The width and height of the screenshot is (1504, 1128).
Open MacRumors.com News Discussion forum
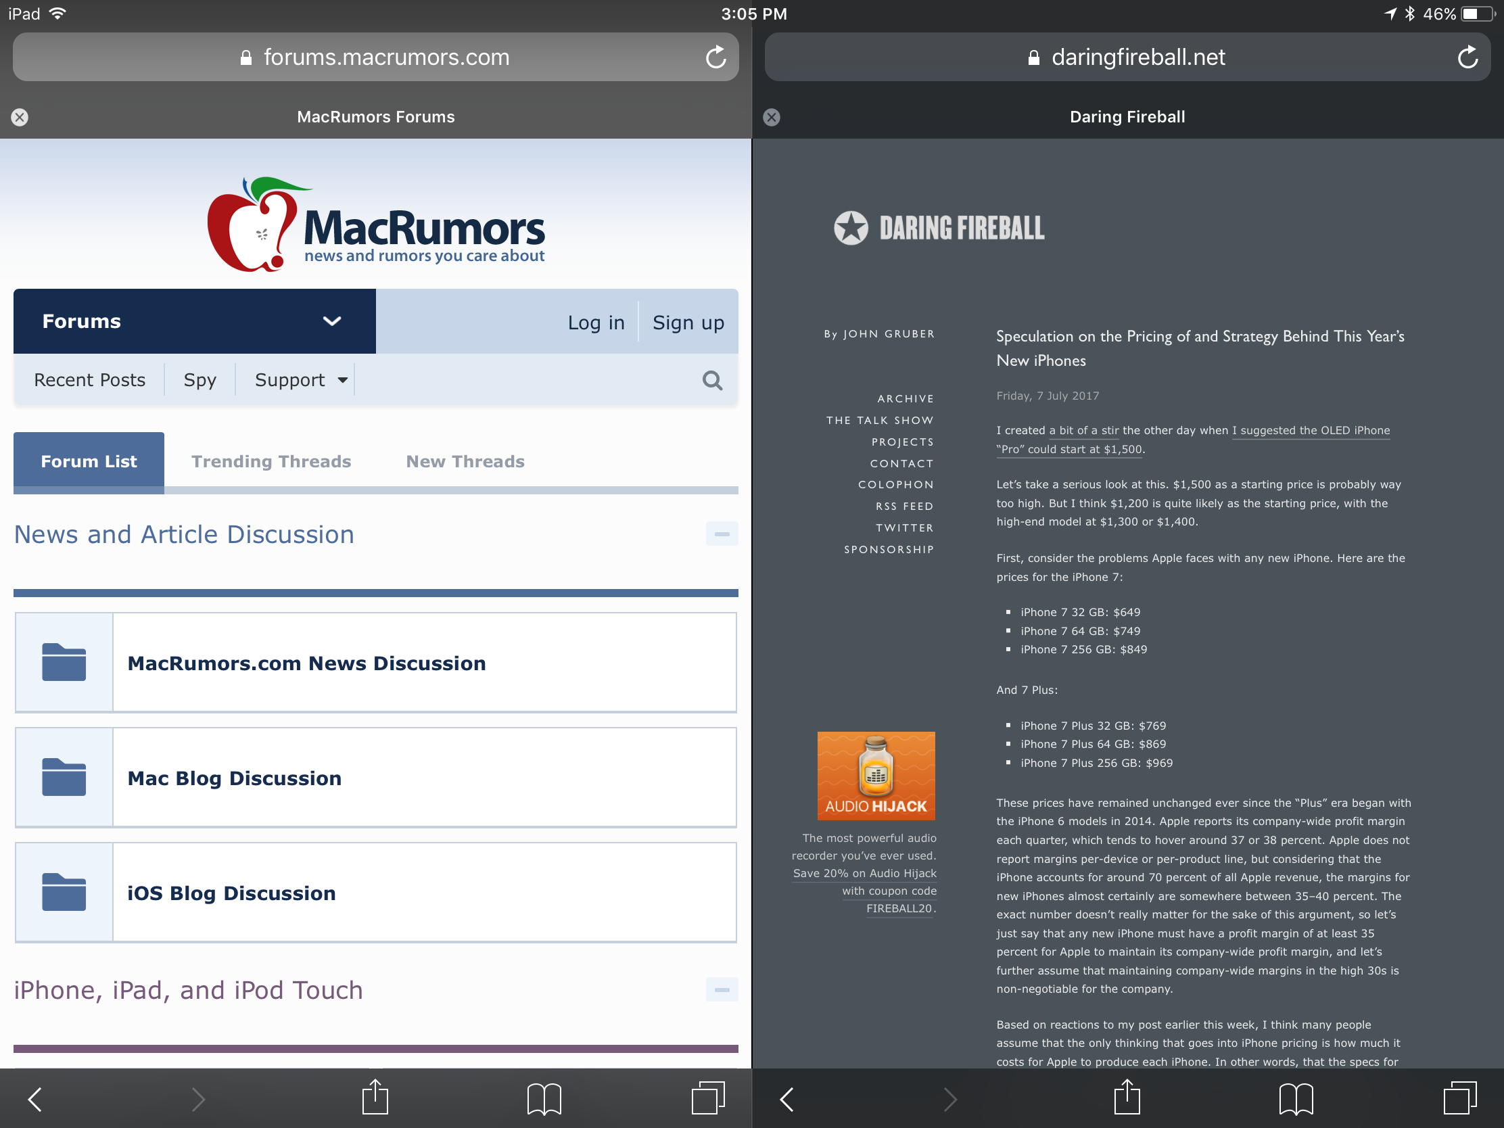point(306,663)
